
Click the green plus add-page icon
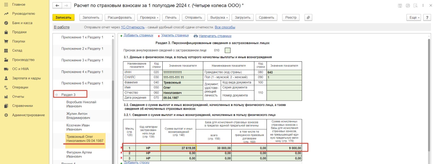click(x=121, y=36)
